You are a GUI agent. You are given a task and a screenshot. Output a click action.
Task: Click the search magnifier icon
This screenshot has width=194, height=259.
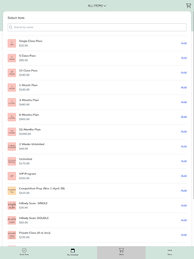(x=11, y=27)
